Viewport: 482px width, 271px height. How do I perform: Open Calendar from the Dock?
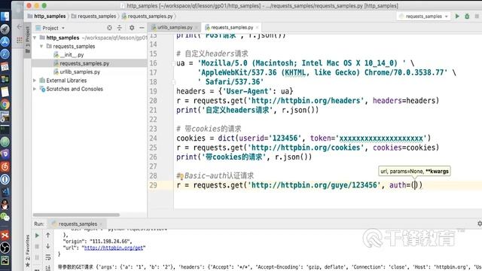5,67
